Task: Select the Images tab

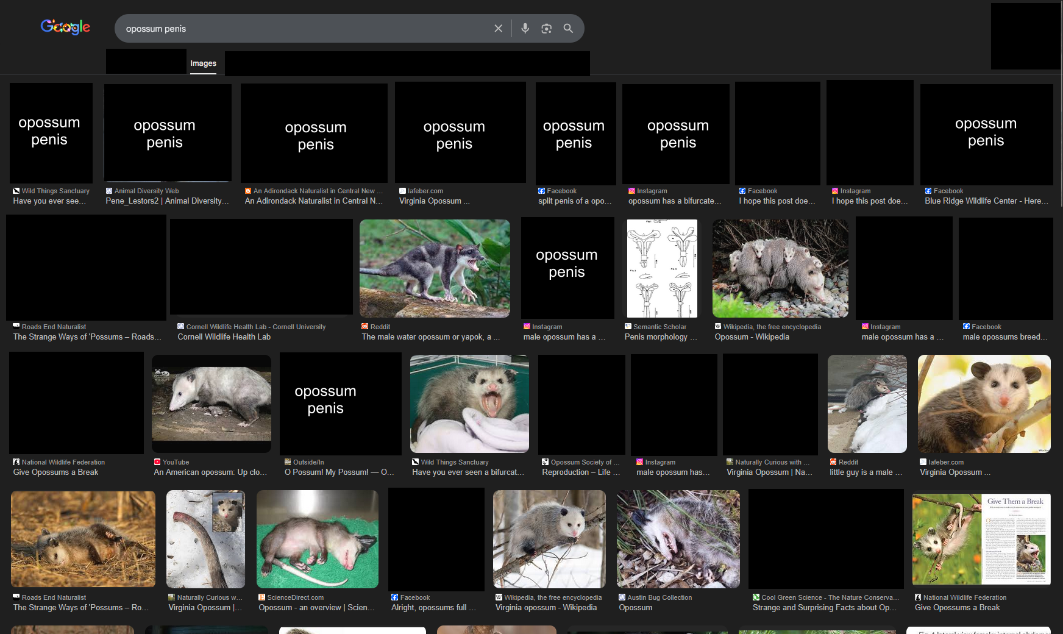Action: tap(203, 63)
